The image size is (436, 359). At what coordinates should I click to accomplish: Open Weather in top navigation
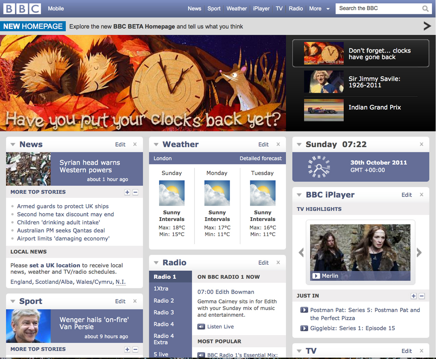237,9
